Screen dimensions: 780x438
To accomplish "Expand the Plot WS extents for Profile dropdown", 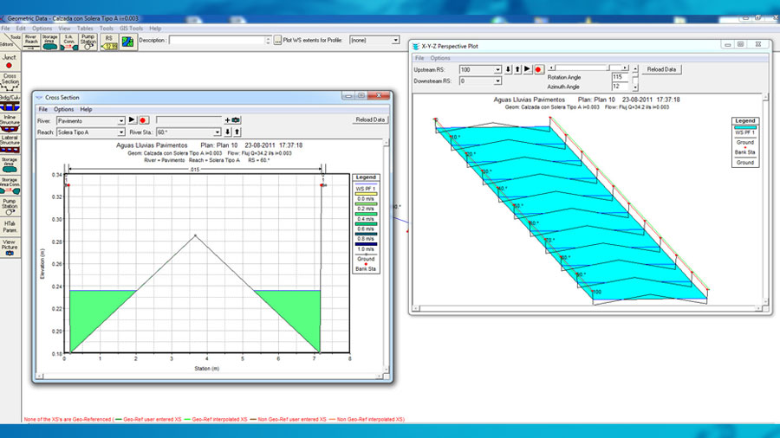I will point(395,40).
